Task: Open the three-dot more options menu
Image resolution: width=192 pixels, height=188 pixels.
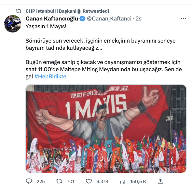Action: click(183, 19)
